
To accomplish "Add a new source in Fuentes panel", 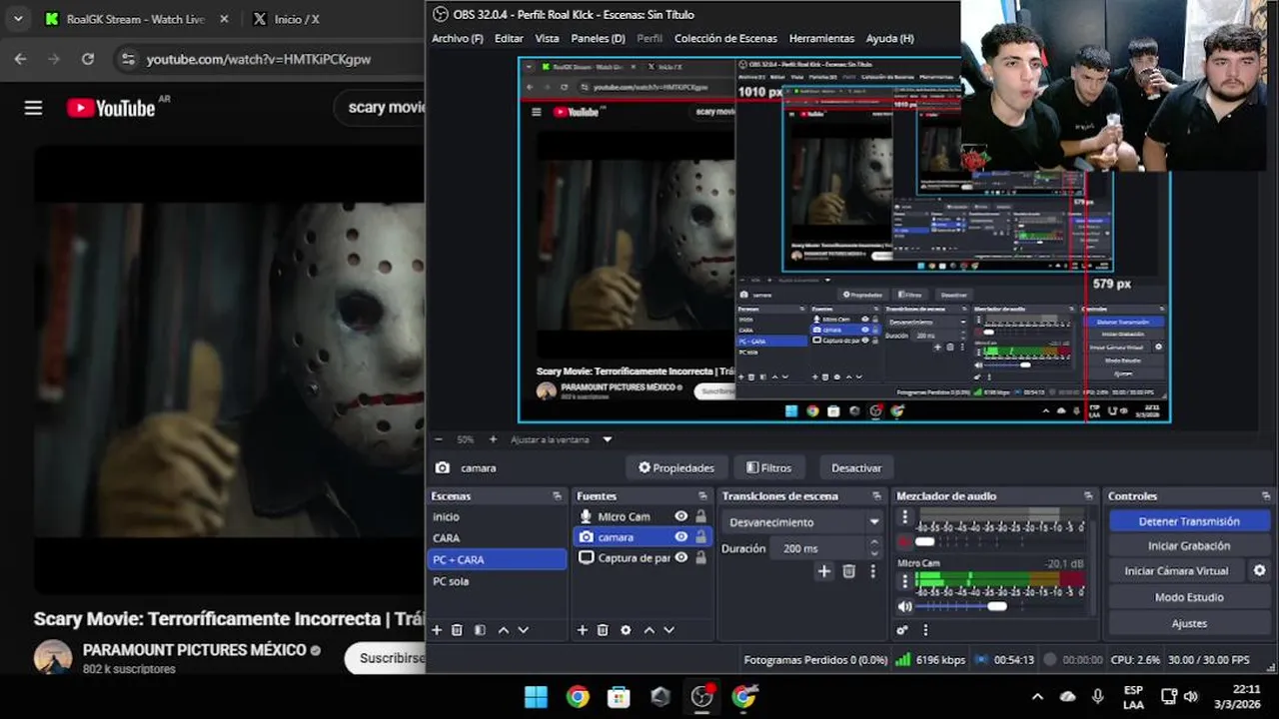I will 583,630.
